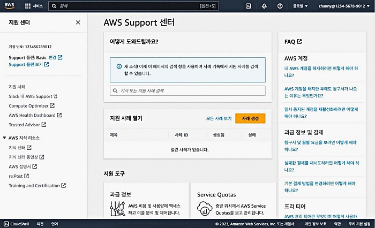Open FAQ external link icon

299,41
